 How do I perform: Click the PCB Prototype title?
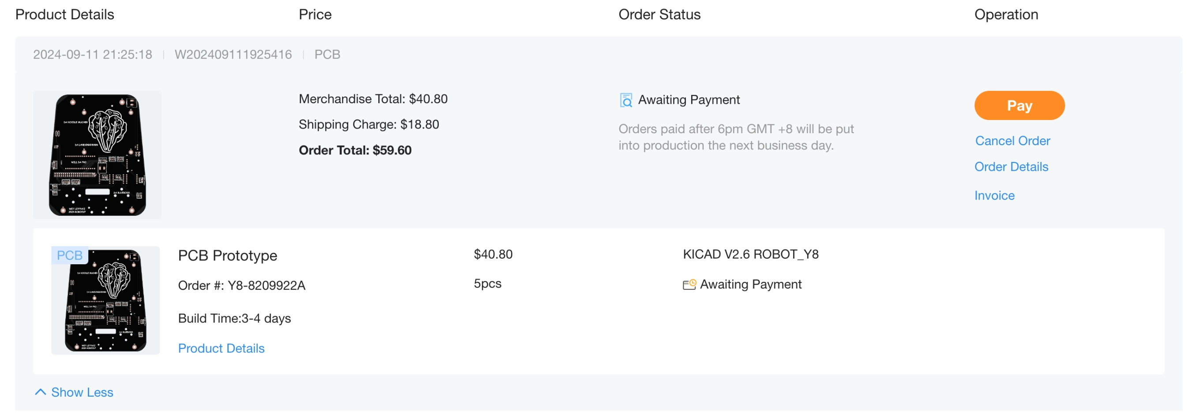pos(227,256)
